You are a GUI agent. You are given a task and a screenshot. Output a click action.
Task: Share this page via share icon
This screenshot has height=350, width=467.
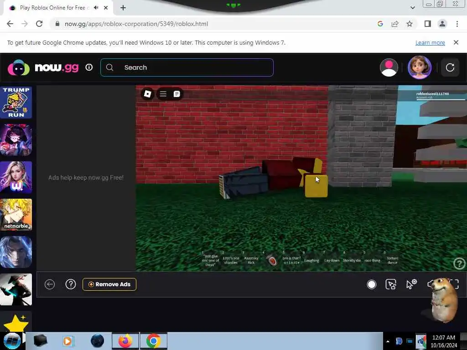[395, 24]
